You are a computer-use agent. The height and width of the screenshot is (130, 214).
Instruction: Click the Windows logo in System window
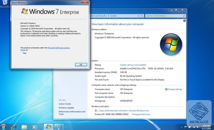[x=171, y=45]
